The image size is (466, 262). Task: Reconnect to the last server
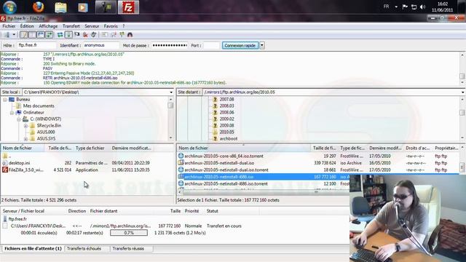click(x=94, y=35)
